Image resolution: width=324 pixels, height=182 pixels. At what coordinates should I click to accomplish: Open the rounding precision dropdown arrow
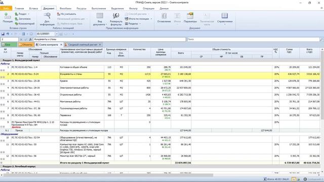(x=57, y=34)
